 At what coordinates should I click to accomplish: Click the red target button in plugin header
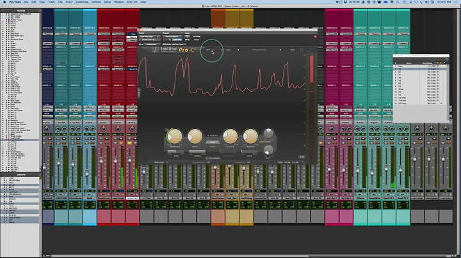coord(315,36)
